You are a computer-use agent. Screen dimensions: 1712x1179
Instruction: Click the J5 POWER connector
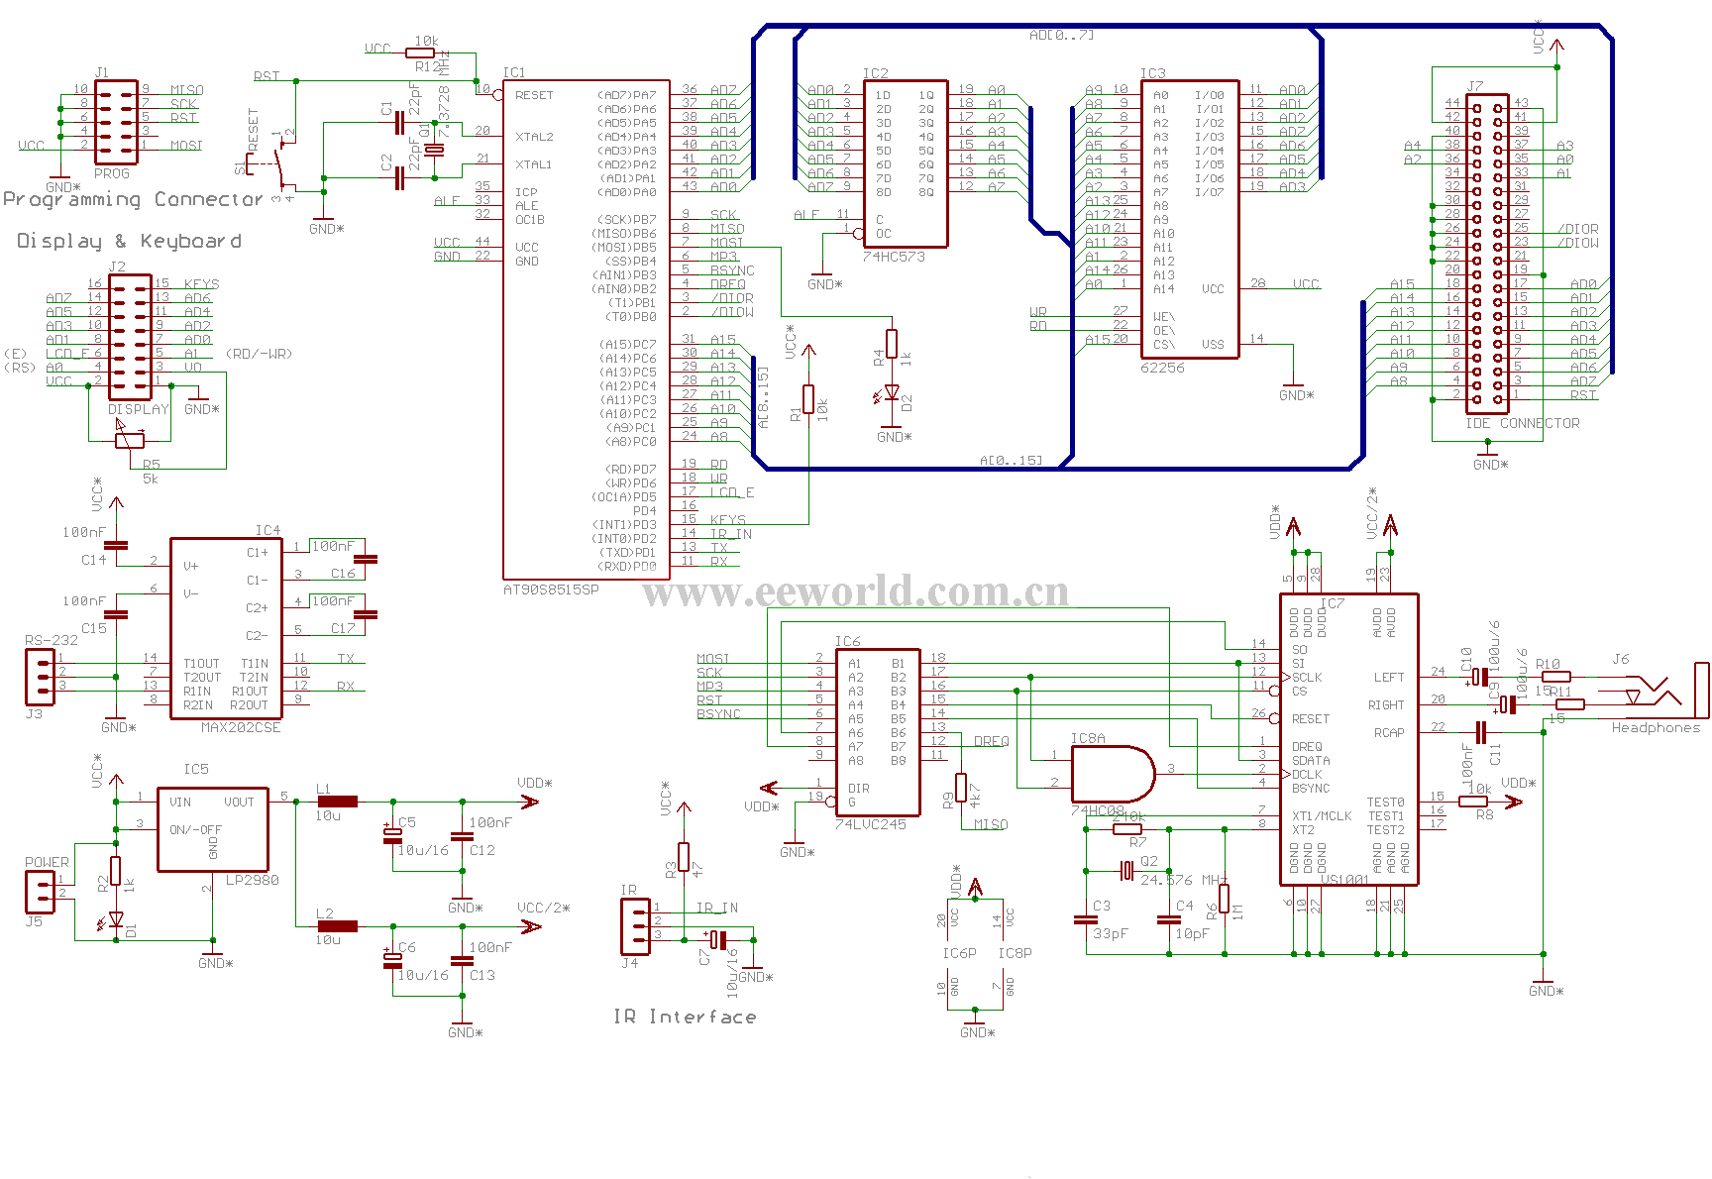[x=40, y=892]
